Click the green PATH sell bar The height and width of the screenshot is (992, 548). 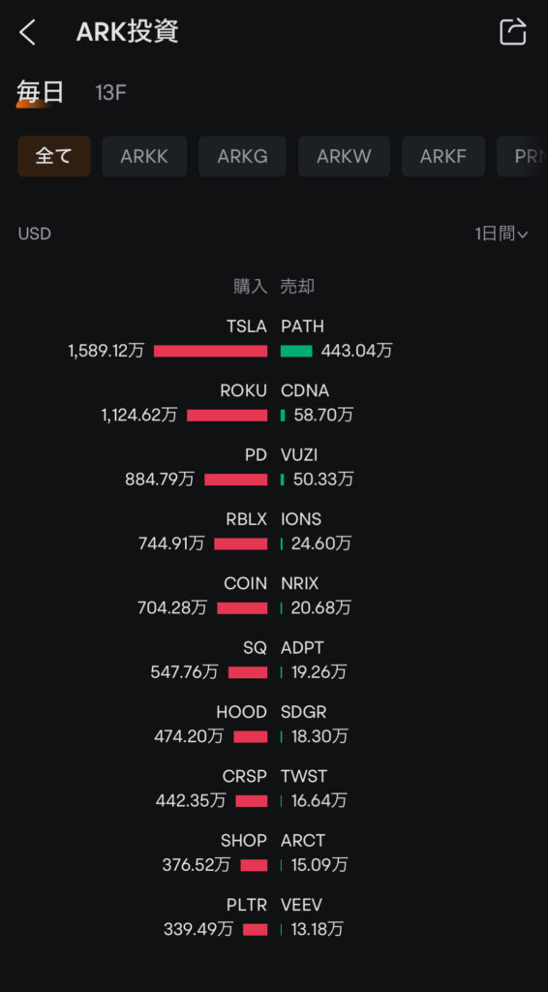pyautogui.click(x=296, y=351)
